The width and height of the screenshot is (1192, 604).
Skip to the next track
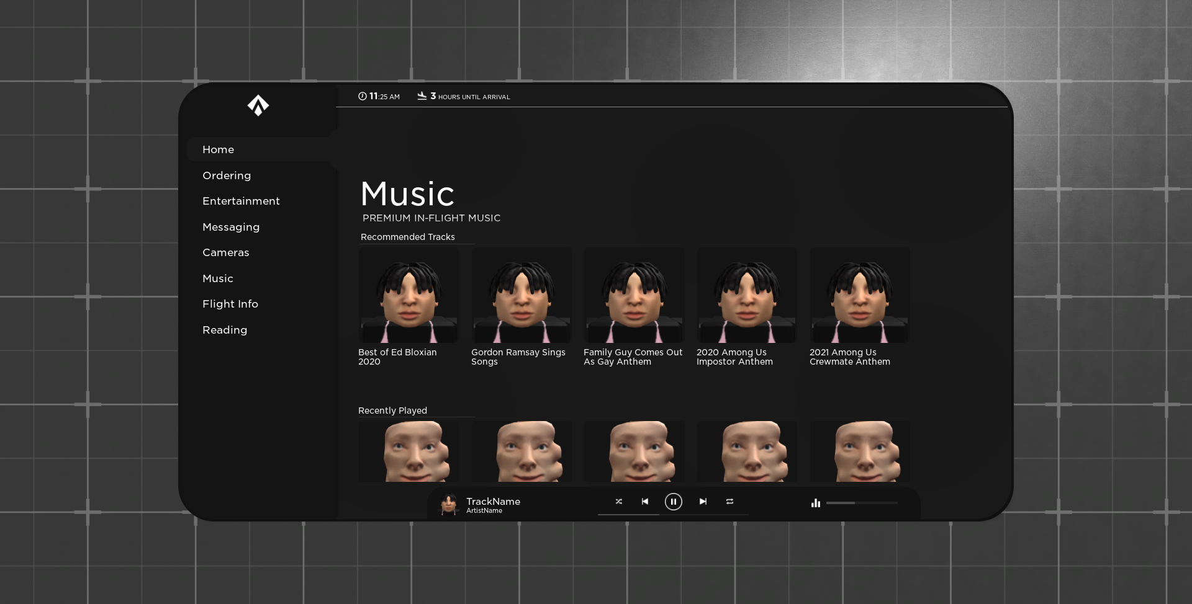703,502
